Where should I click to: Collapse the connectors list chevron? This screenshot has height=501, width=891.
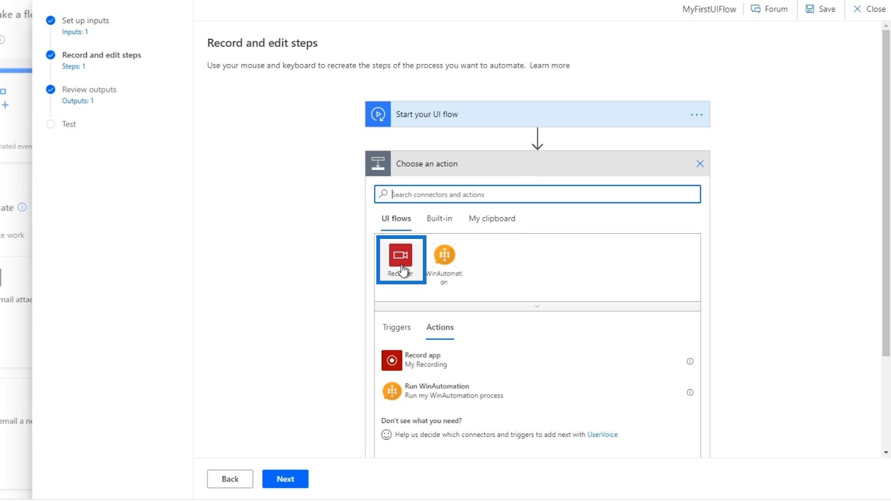537,306
